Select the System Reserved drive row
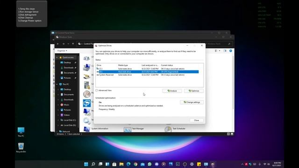The width and height of the screenshot is (299, 168). (147, 75)
